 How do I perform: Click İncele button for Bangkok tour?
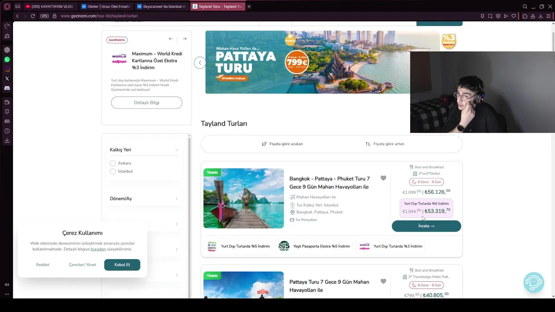tap(426, 226)
